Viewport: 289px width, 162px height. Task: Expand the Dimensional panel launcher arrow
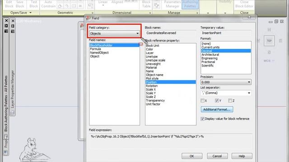[150, 13]
